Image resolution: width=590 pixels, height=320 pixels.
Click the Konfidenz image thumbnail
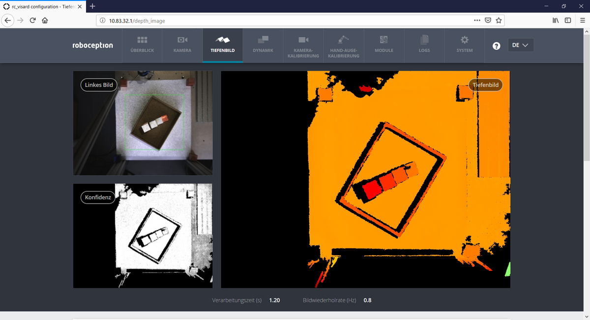click(x=143, y=236)
